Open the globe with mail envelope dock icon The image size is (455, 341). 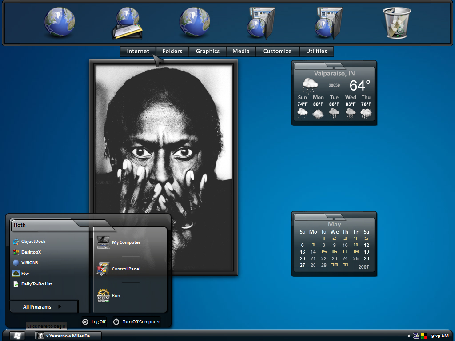pos(128,23)
